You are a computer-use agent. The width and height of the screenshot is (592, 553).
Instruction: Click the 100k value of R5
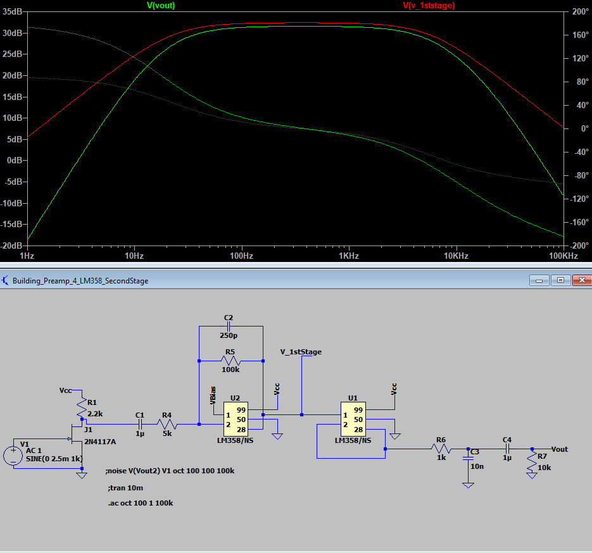click(230, 370)
